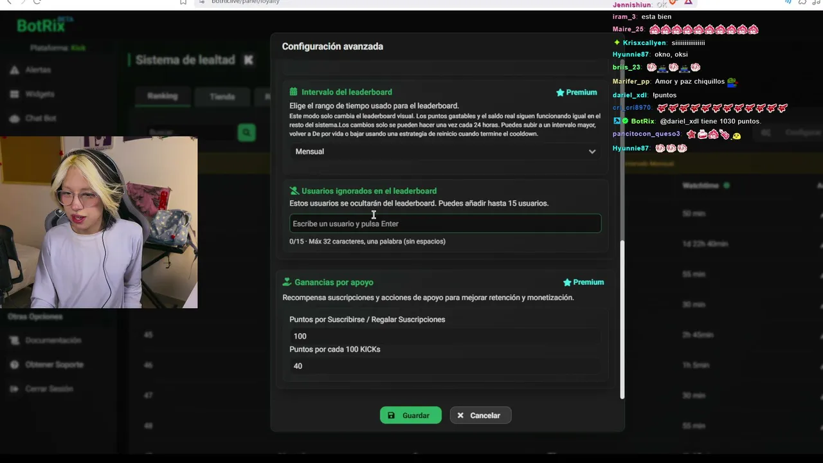Click Cerrar Sesión in the sidebar
Viewport: 823px width, 463px height.
[49, 389]
